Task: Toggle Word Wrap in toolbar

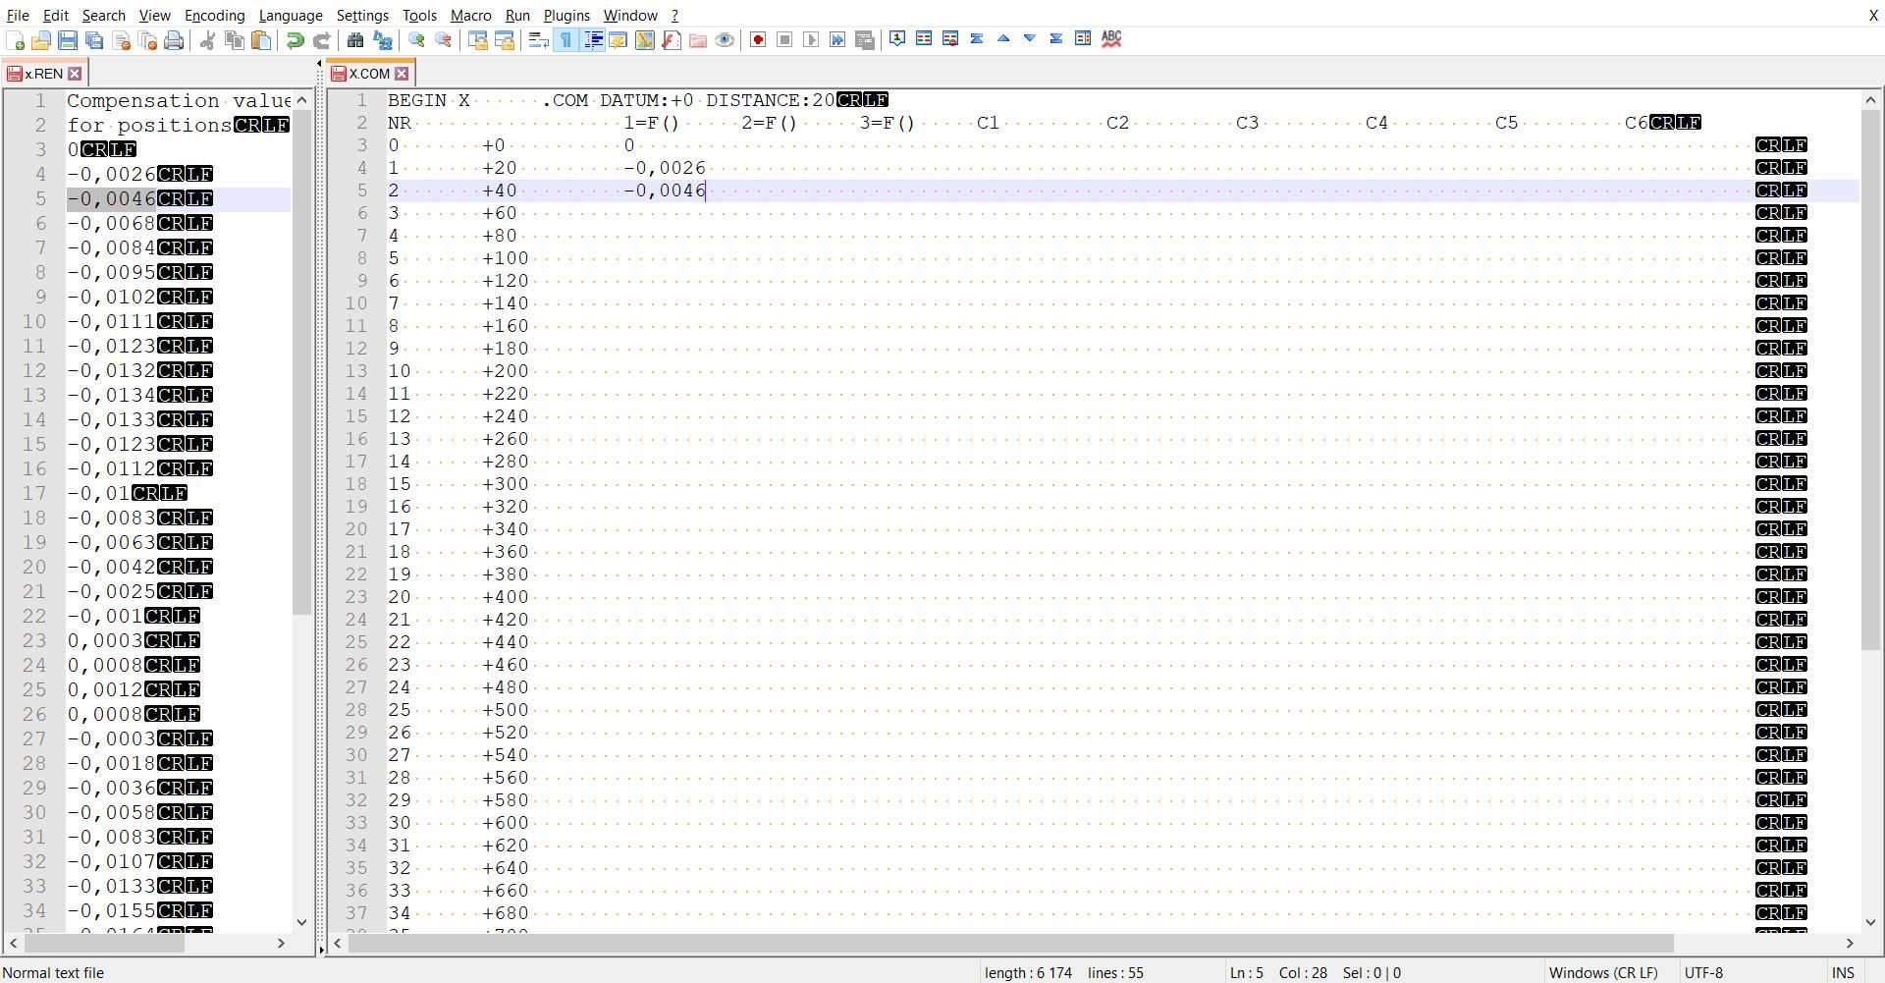Action: 538,40
